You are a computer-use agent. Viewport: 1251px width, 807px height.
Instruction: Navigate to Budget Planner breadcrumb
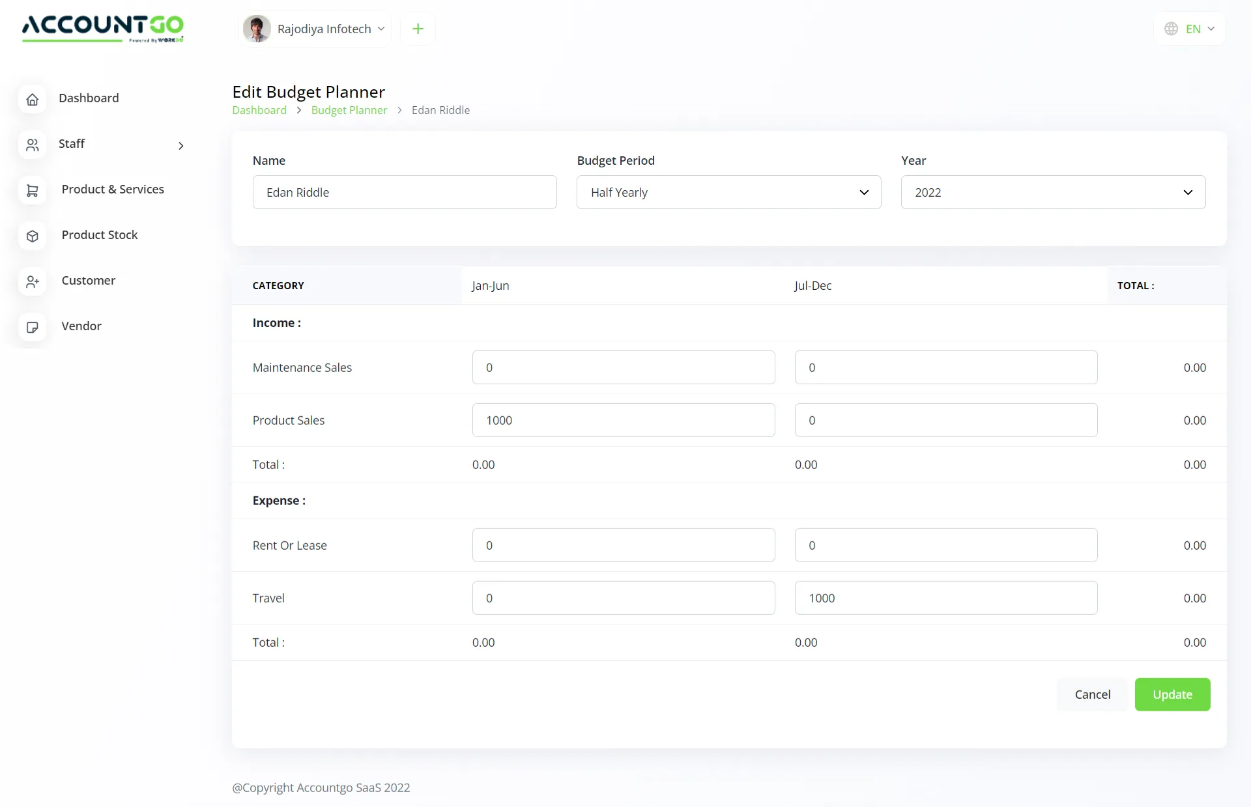click(x=349, y=109)
